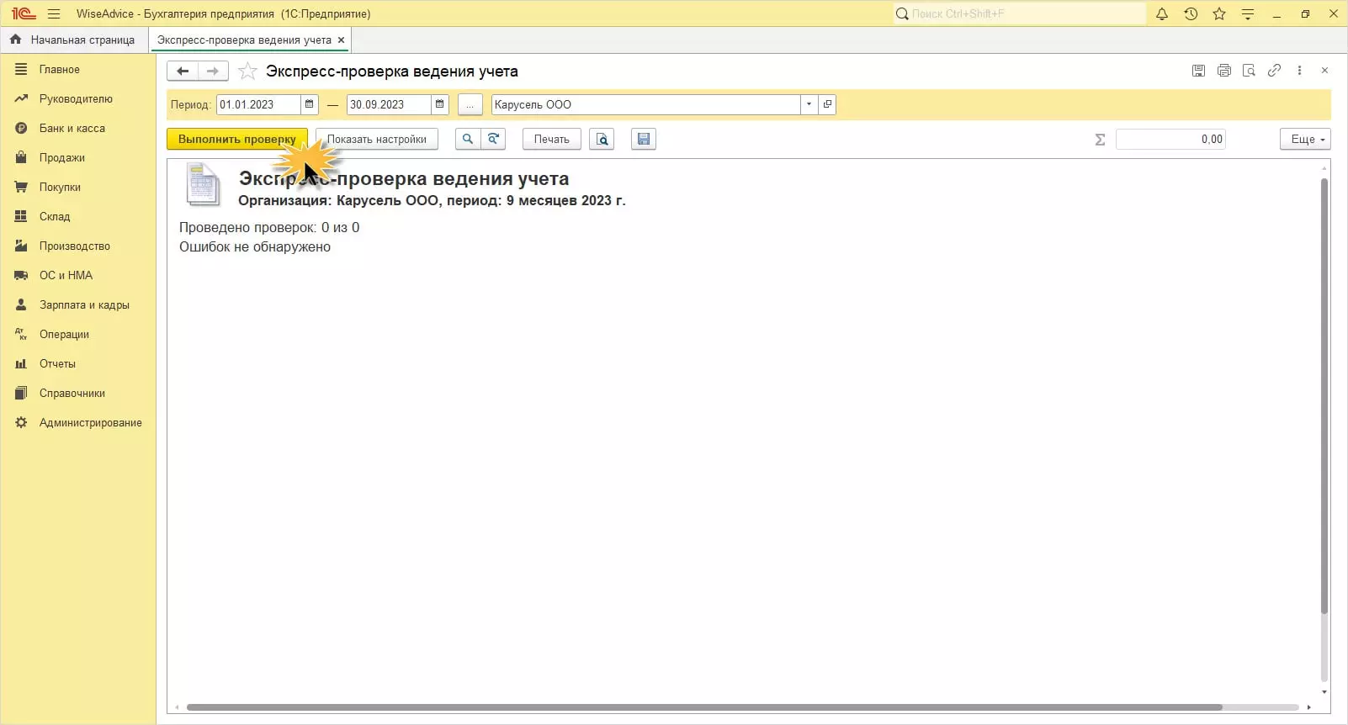Click the Отчеты chart icon
The width and height of the screenshot is (1348, 725).
pyautogui.click(x=21, y=363)
